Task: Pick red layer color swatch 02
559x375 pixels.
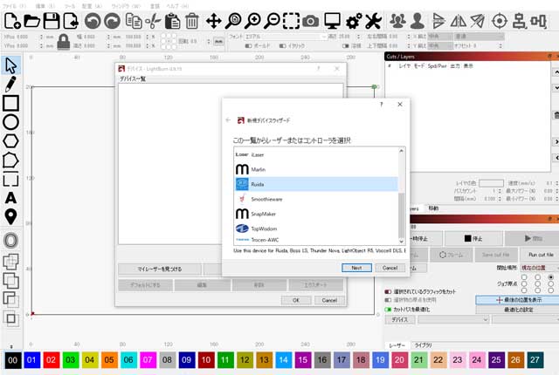Action: coord(51,359)
